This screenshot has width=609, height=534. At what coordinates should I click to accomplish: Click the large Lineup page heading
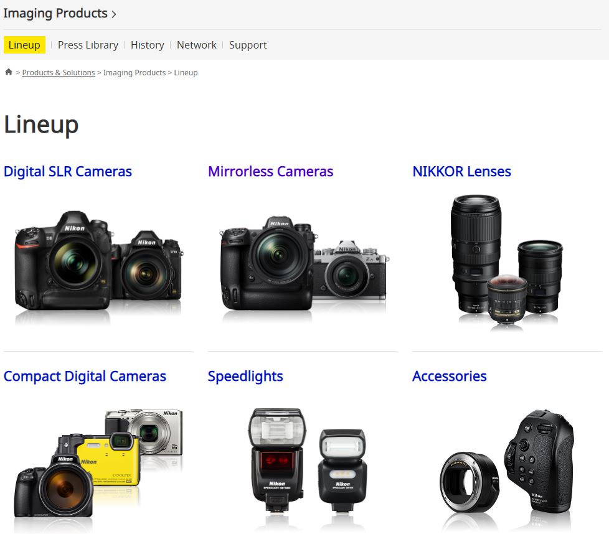click(x=41, y=124)
